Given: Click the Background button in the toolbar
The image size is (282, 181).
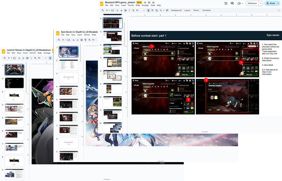Looking at the screenshot, I should [x=176, y=10].
